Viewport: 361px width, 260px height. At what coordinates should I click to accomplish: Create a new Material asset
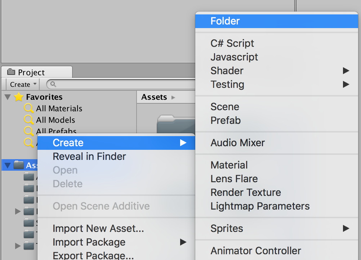[229, 165]
